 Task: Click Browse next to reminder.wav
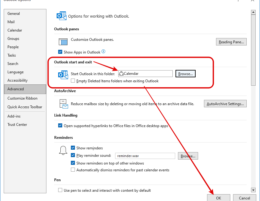(x=188, y=156)
